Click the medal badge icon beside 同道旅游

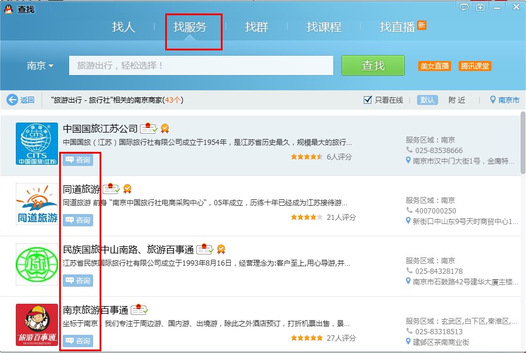128,189
